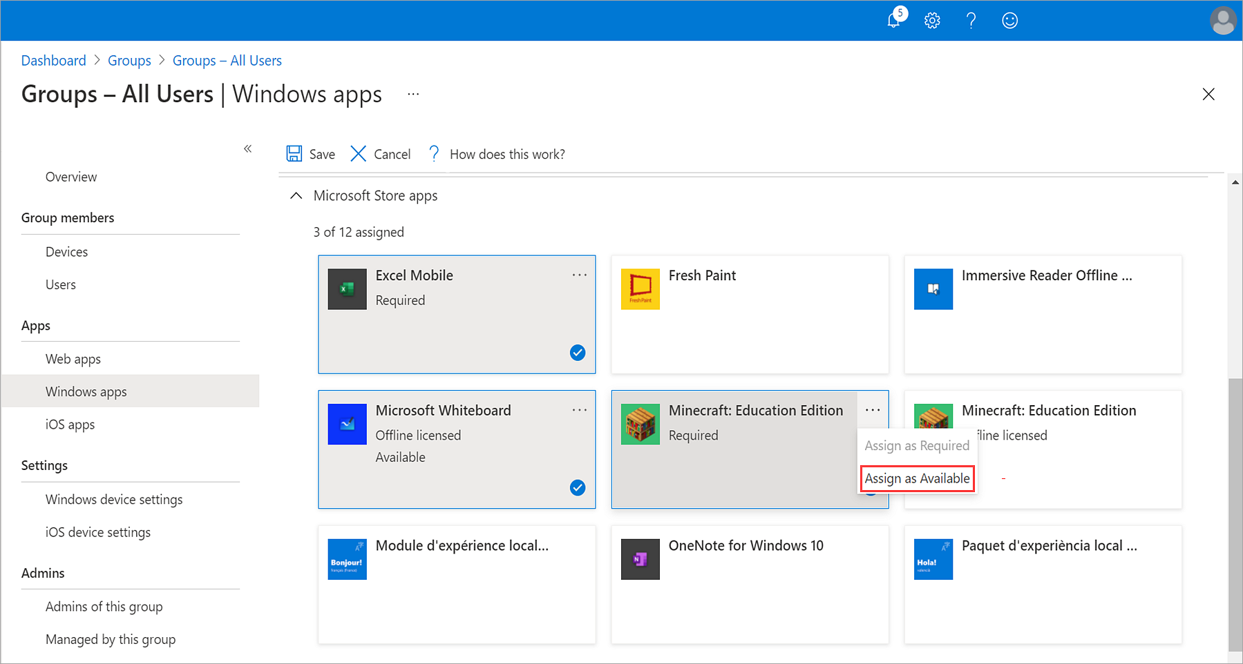
Task: Click the question mark beside How does this work
Action: (434, 153)
